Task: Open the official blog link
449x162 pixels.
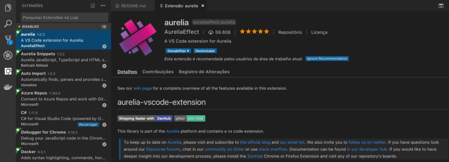Action: pyautogui.click(x=255, y=142)
